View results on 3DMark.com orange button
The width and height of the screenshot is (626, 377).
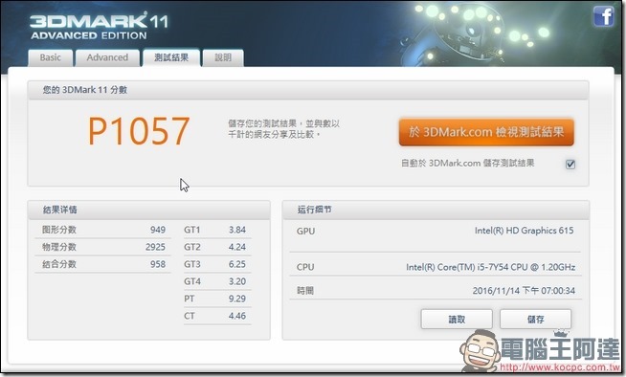[486, 132]
